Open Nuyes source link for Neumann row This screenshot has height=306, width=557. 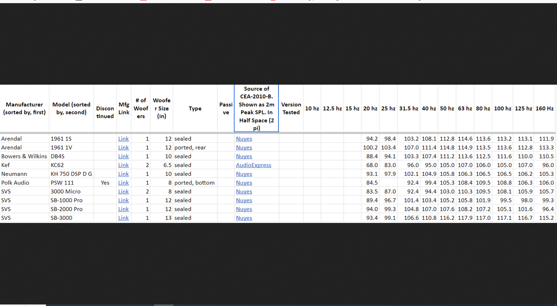click(244, 174)
